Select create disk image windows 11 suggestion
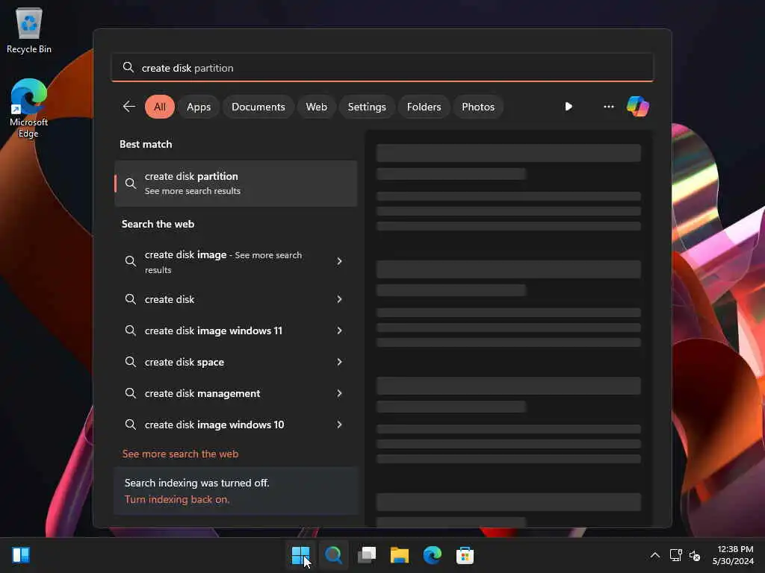 pos(235,331)
